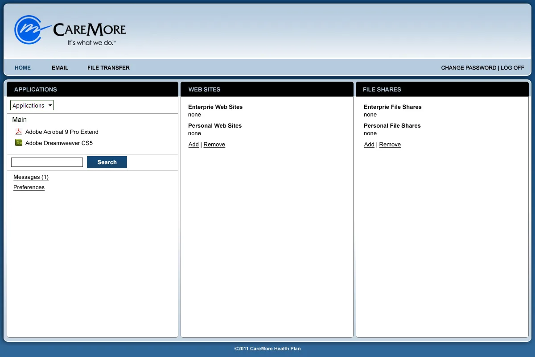Click the Search button
Screen dimensions: 535x357
(x=107, y=162)
